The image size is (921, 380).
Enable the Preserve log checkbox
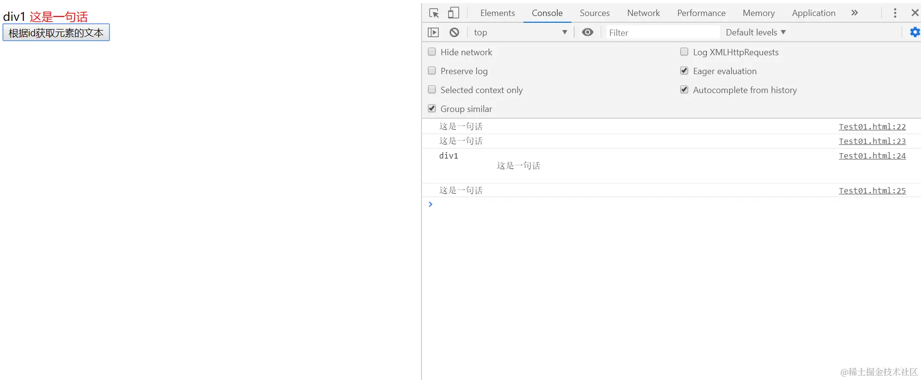432,71
